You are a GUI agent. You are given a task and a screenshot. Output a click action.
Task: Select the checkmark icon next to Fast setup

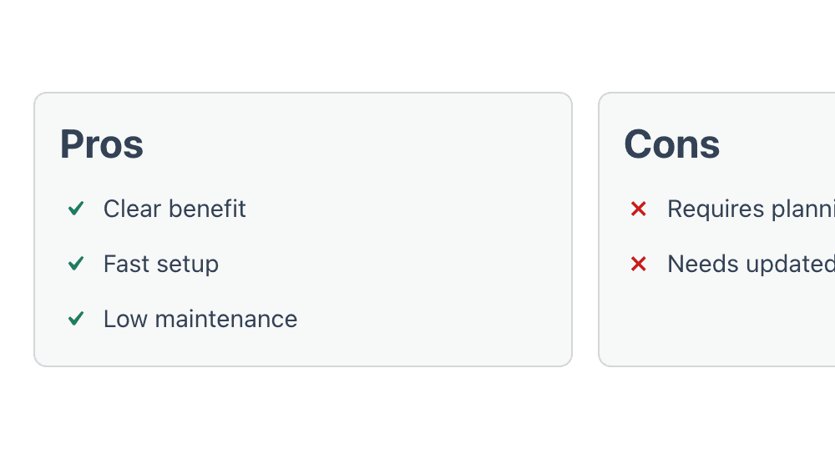pyautogui.click(x=76, y=264)
